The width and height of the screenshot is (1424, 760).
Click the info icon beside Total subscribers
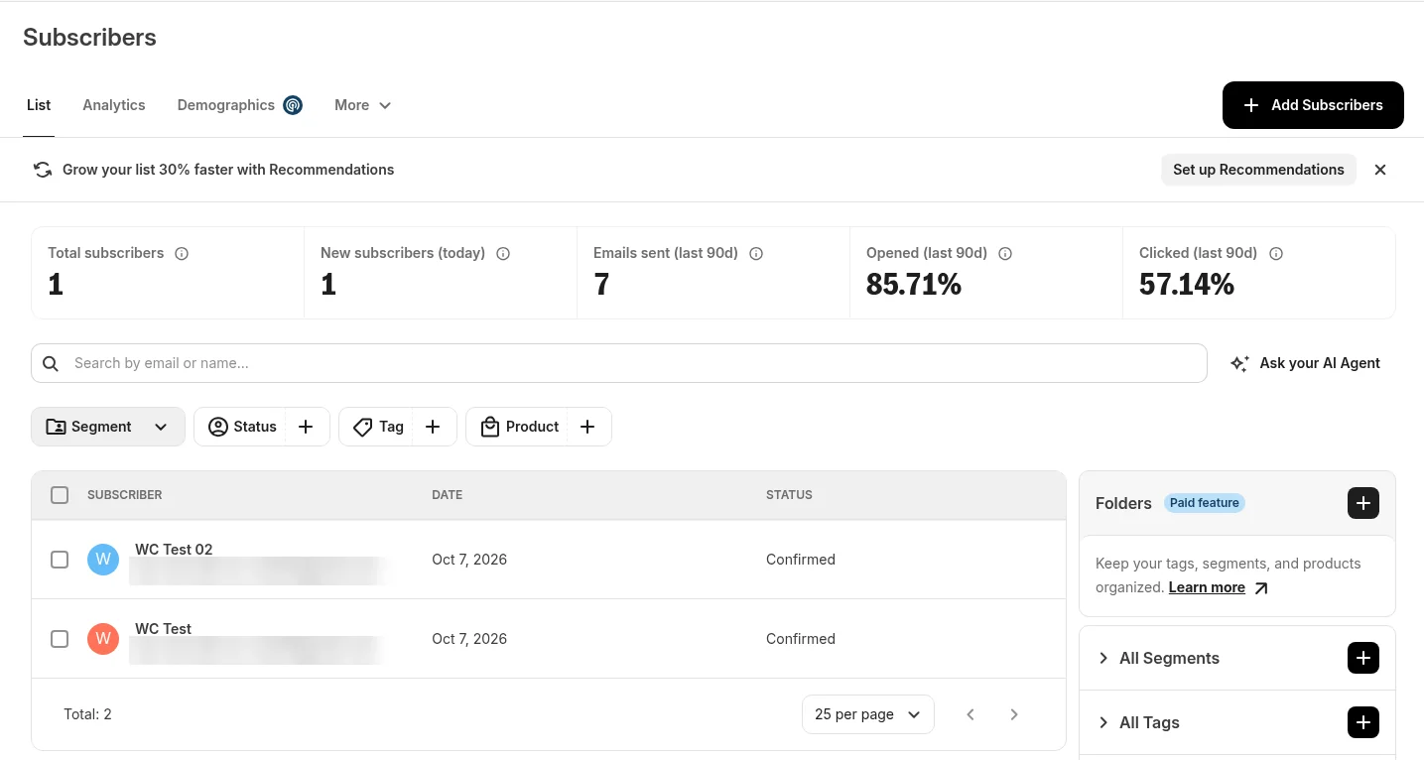click(x=182, y=254)
